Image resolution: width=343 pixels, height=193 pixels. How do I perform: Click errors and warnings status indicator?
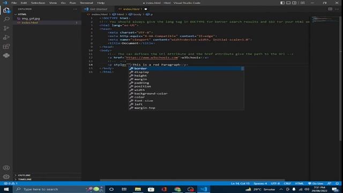[11, 183]
